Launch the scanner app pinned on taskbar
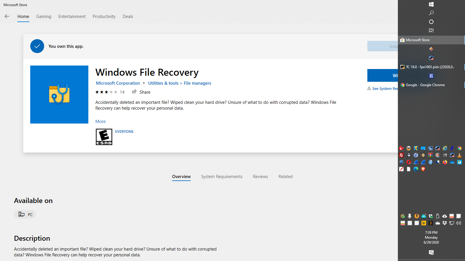Screen dimensions: 465x261 coord(431,76)
